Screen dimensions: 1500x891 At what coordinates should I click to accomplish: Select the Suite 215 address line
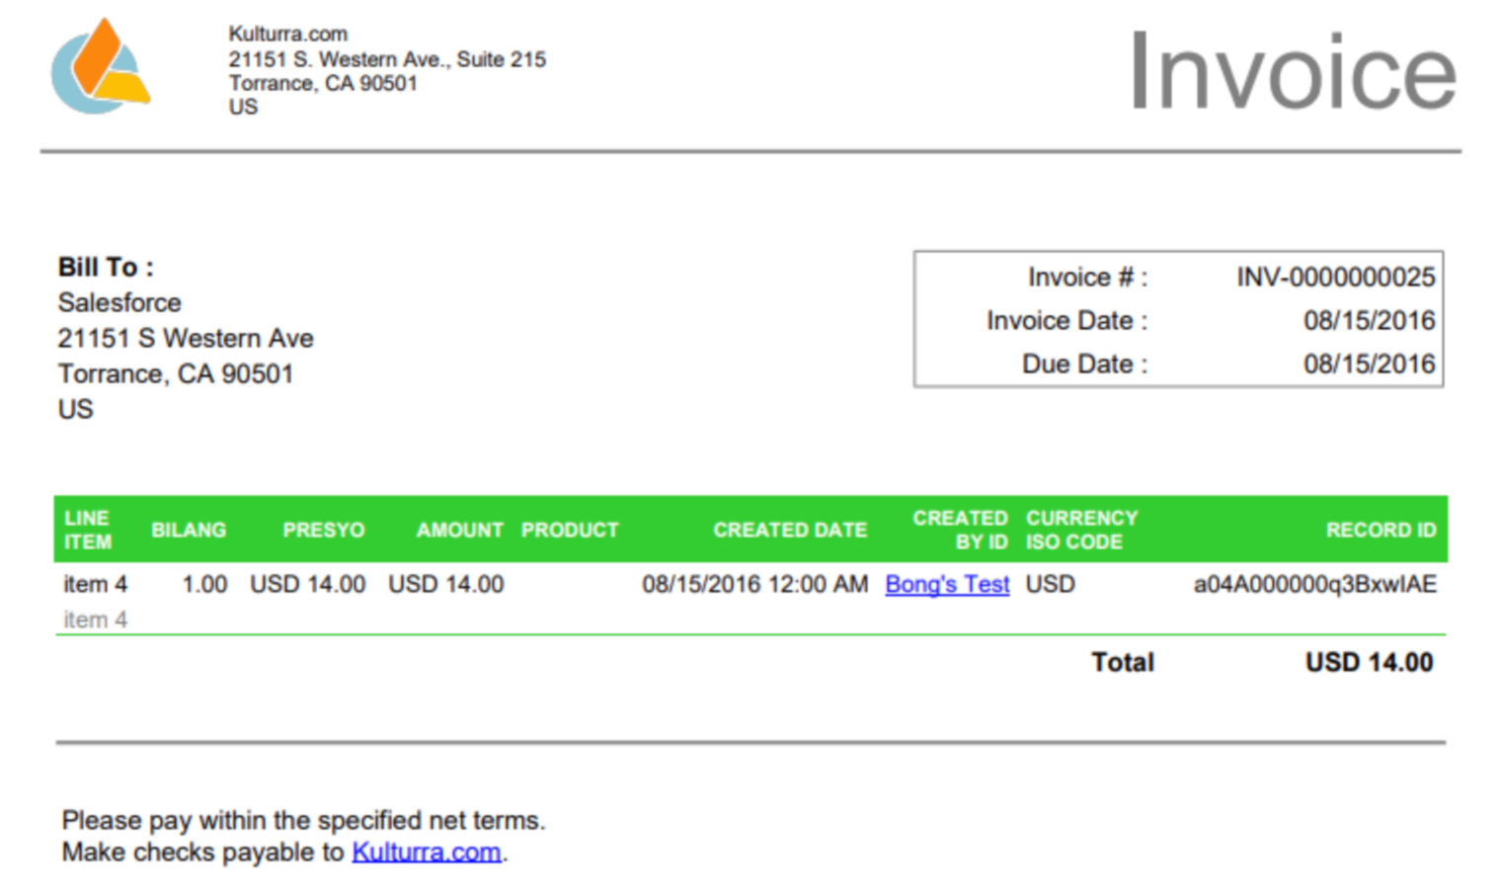pos(387,59)
